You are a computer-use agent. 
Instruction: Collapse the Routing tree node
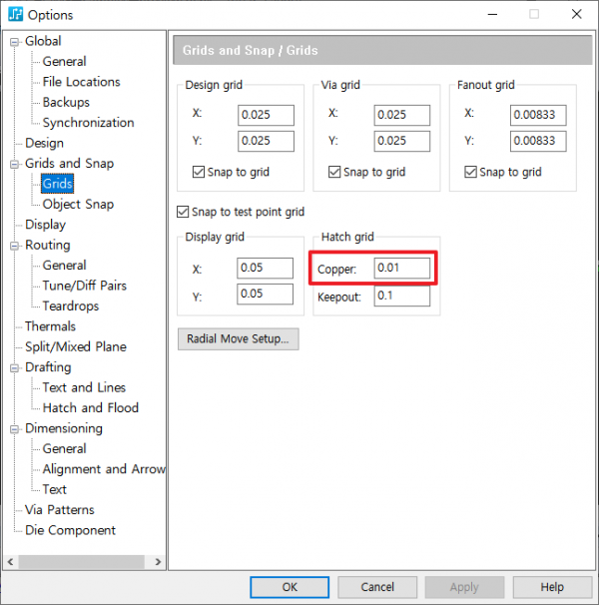point(15,246)
